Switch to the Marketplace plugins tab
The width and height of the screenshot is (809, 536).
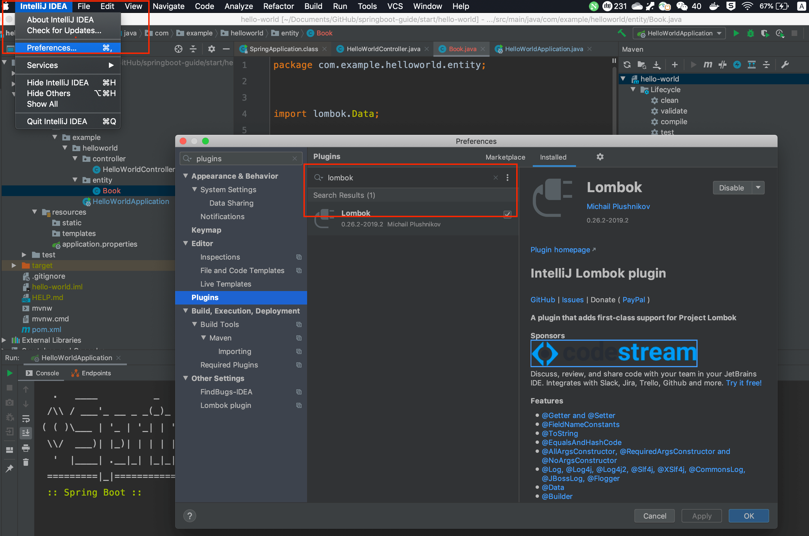click(505, 157)
